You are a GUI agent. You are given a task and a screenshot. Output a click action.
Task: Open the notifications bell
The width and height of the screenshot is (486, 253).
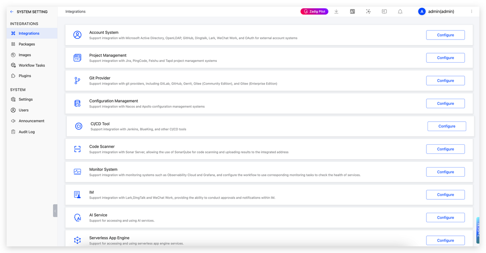(400, 11)
